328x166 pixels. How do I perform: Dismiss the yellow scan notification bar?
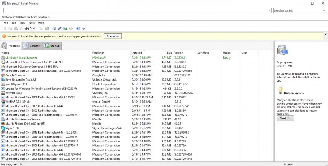tap(325, 34)
